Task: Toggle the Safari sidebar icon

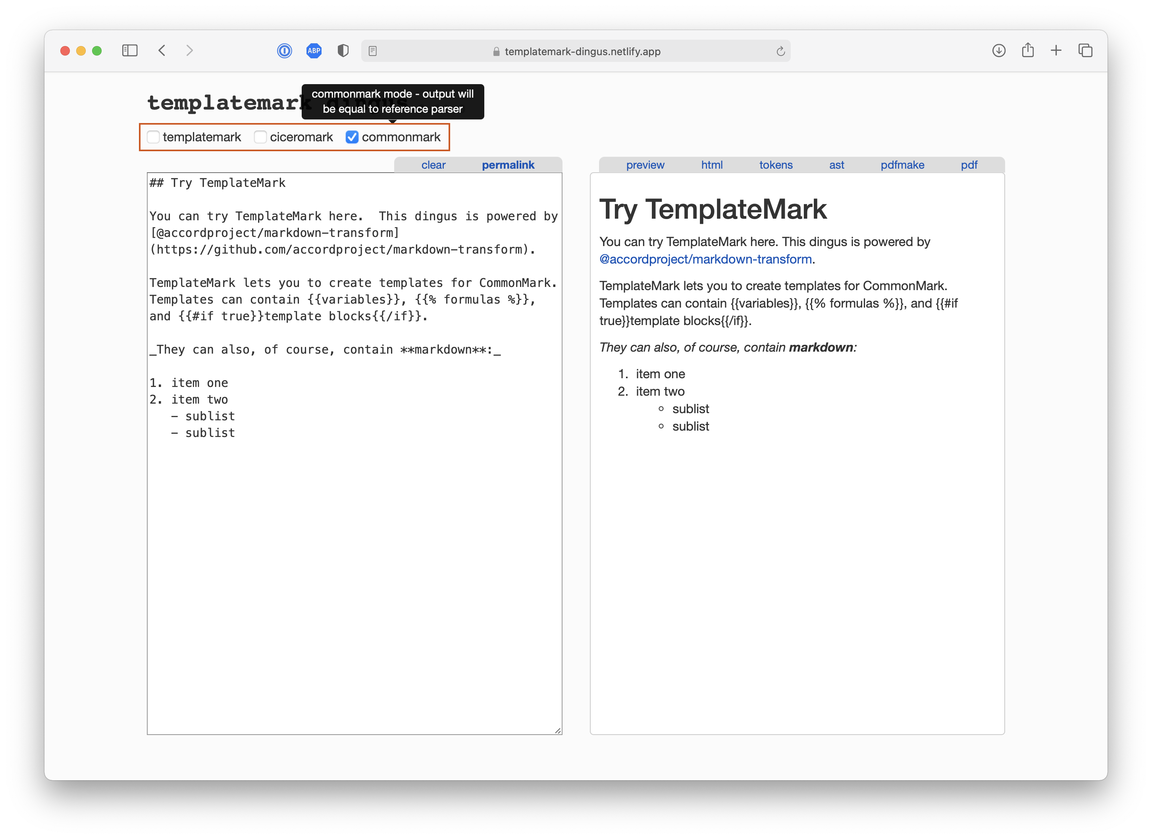Action: (129, 51)
